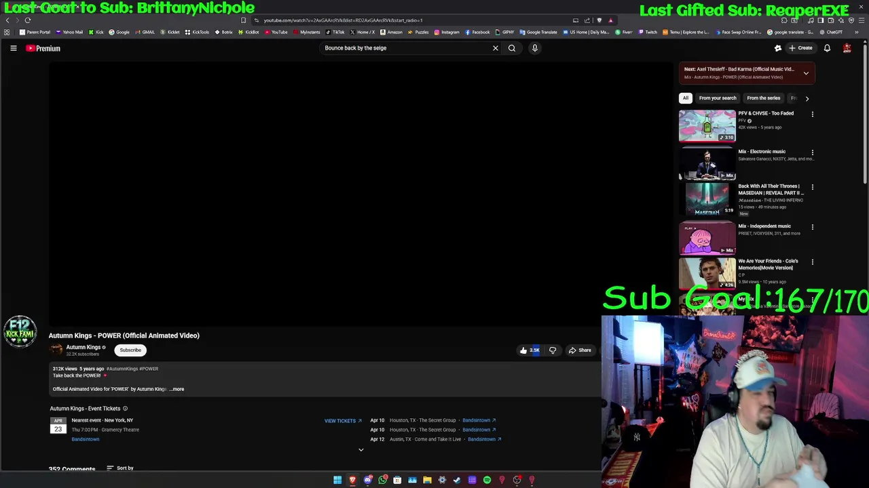
Task: Open 'PFV & CHVSE - Too Faded' thumbnail
Action: pyautogui.click(x=707, y=126)
